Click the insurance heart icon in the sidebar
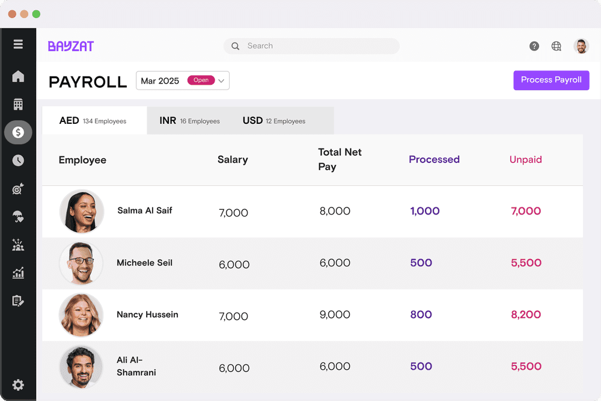Image resolution: width=601 pixels, height=401 pixels. (x=18, y=216)
